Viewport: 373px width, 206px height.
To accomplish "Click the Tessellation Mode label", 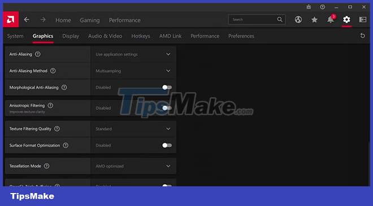I will click(25, 166).
